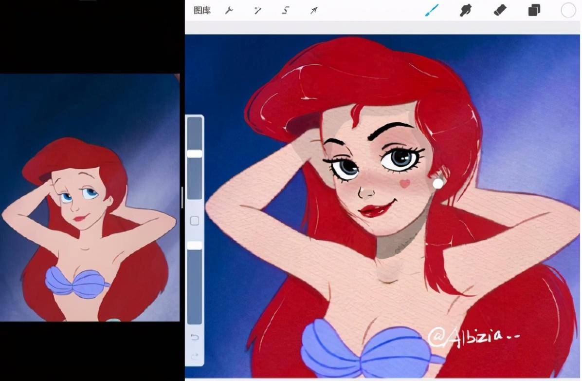
Task: Click the brush size slider handle
Action: (195, 153)
